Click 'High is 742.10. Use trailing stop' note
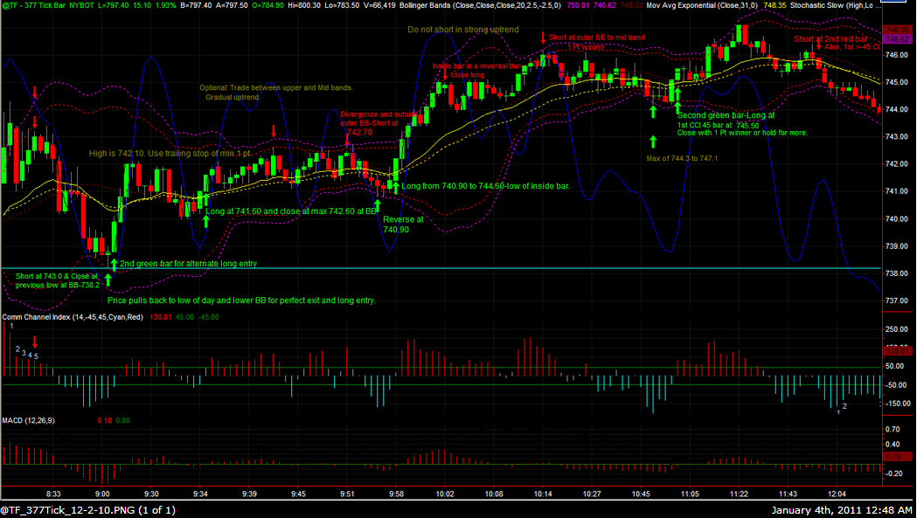The image size is (917, 518). [x=170, y=153]
